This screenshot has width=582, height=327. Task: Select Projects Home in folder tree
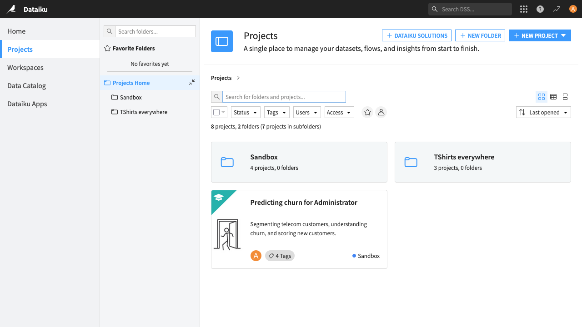coord(150,83)
